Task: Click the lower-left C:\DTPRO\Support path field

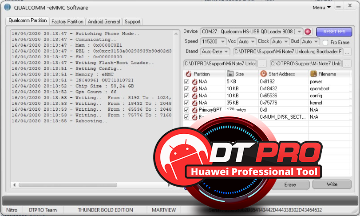Action: [221, 64]
